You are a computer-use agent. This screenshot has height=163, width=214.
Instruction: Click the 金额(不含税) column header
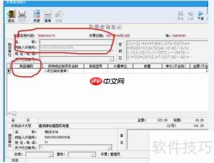pyautogui.click(x=199, y=66)
